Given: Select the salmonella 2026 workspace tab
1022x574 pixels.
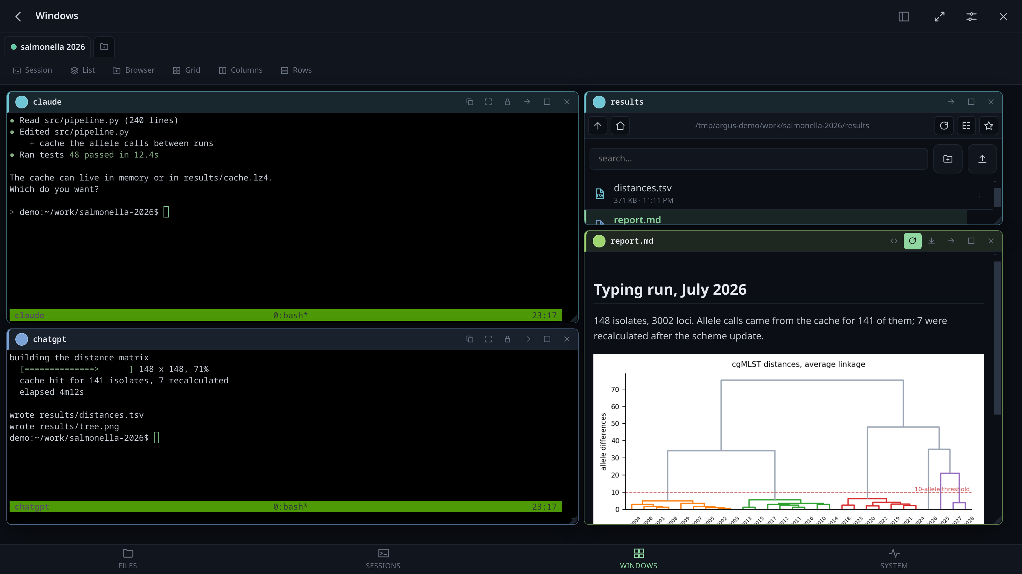Looking at the screenshot, I should (48, 47).
